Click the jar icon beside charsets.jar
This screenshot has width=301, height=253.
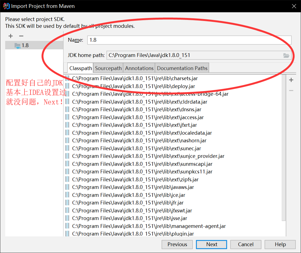pyautogui.click(x=67, y=79)
